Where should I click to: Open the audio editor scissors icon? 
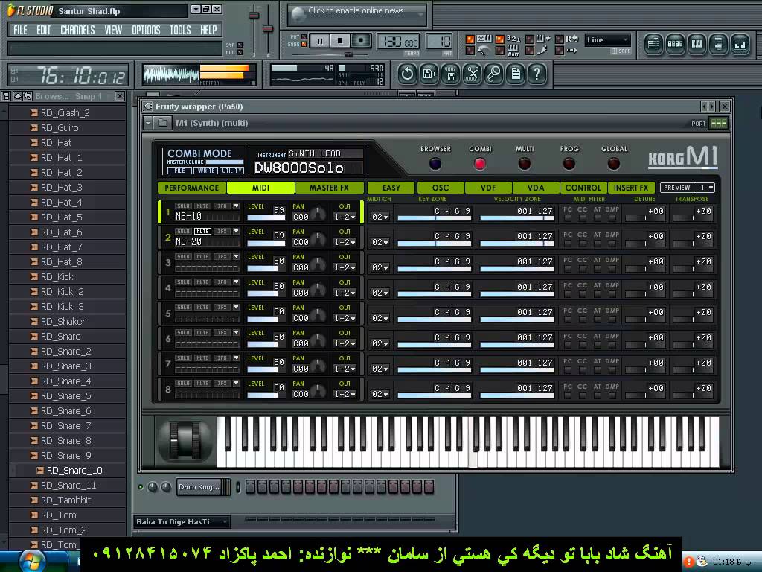point(473,74)
